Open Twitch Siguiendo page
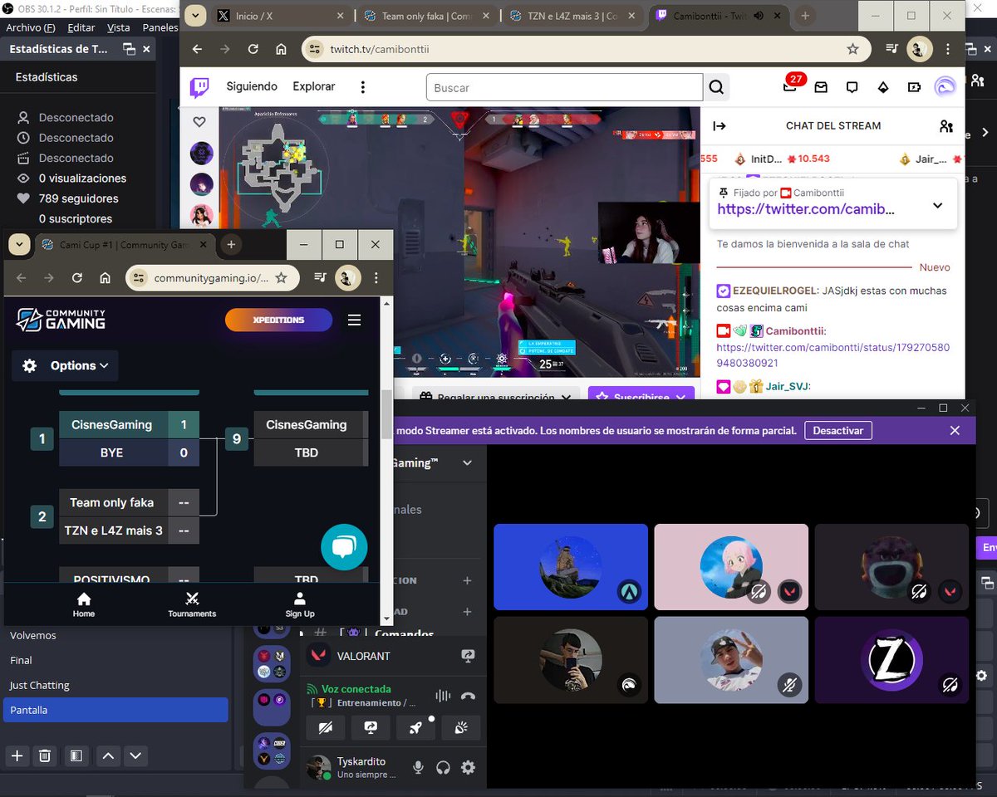997x797 pixels. (x=252, y=86)
